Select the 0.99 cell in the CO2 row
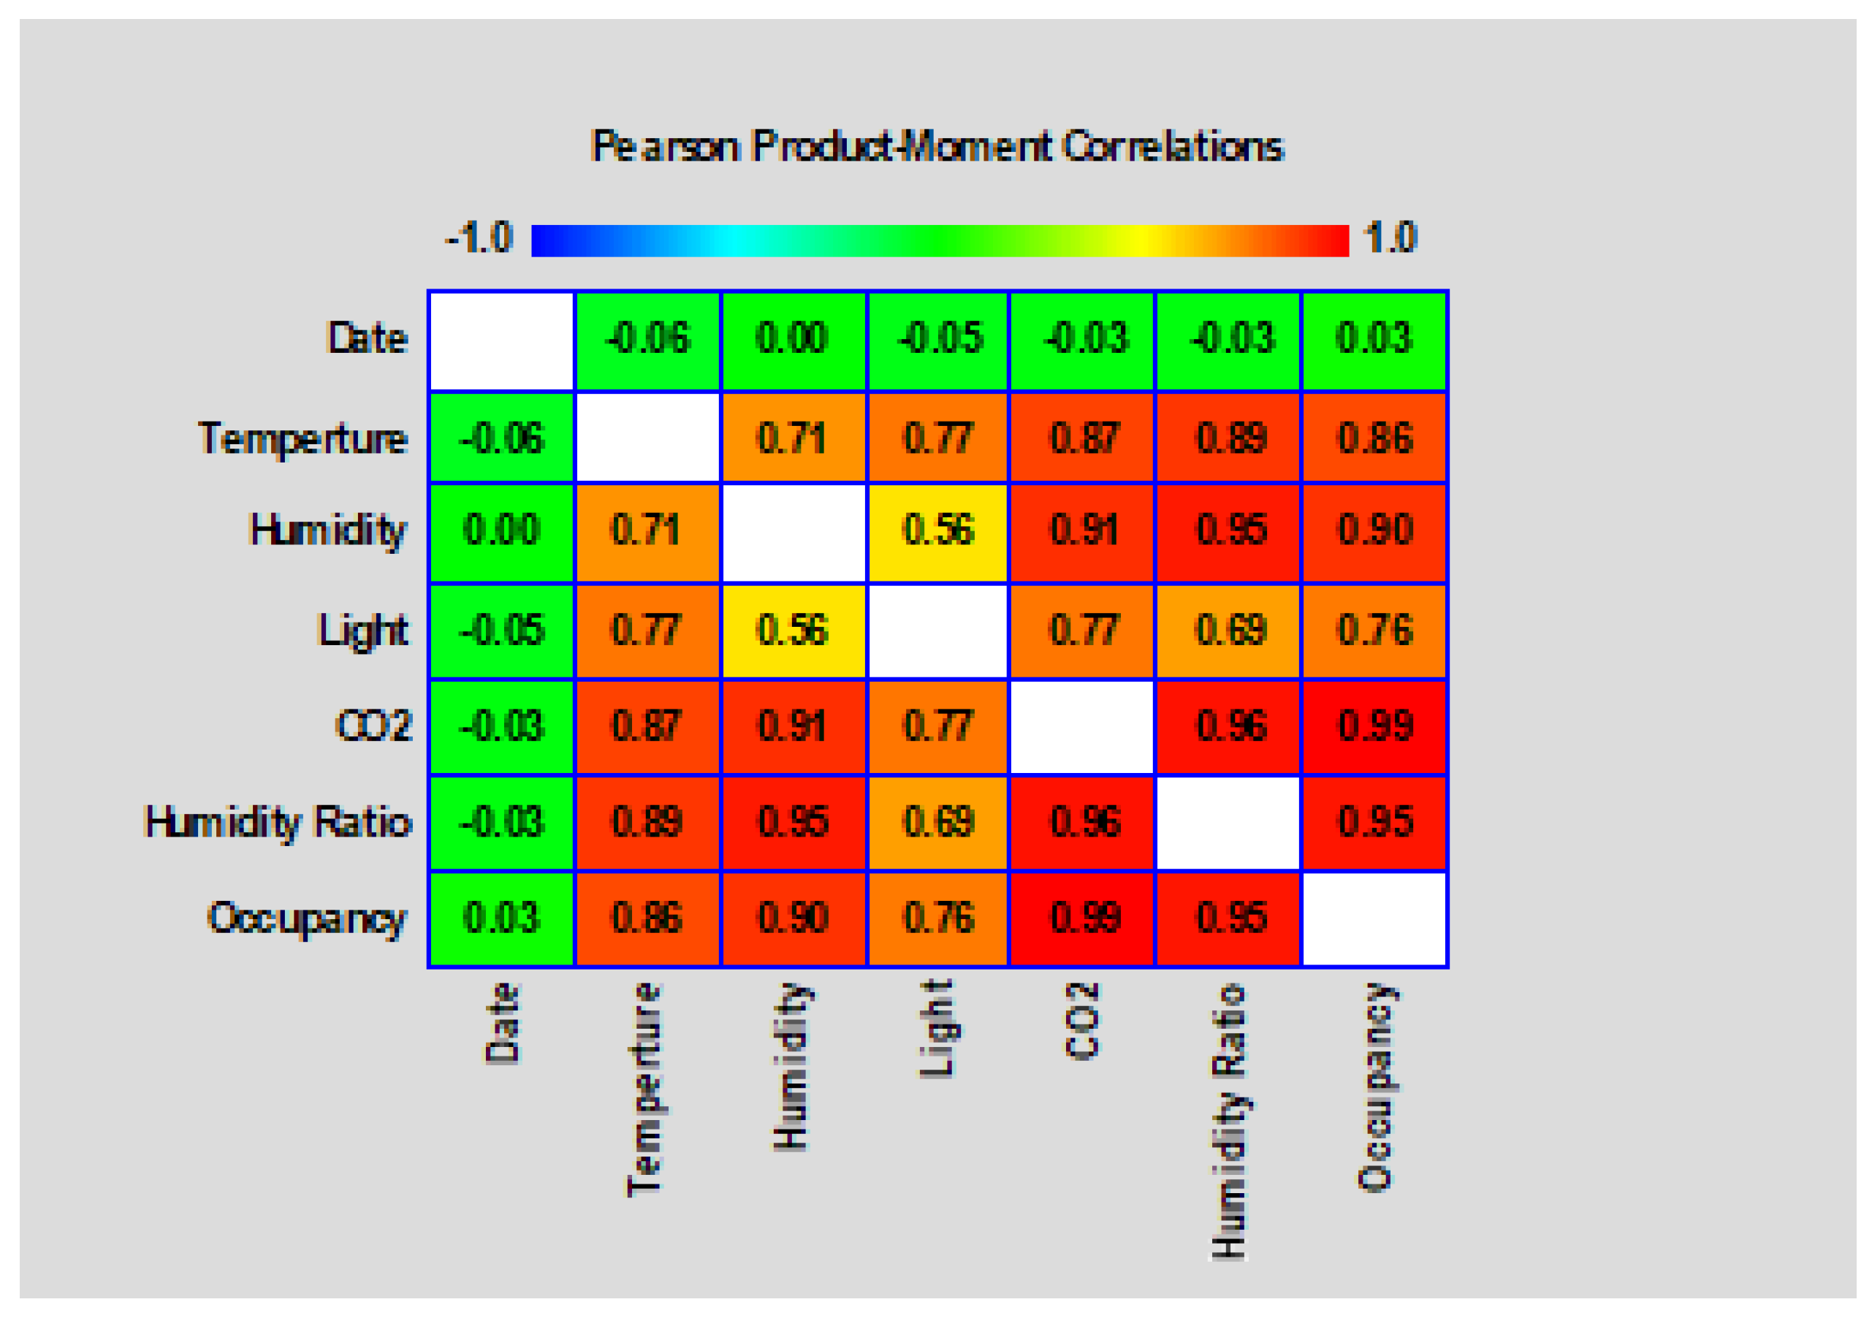This screenshot has width=1872, height=1321. point(1374,726)
